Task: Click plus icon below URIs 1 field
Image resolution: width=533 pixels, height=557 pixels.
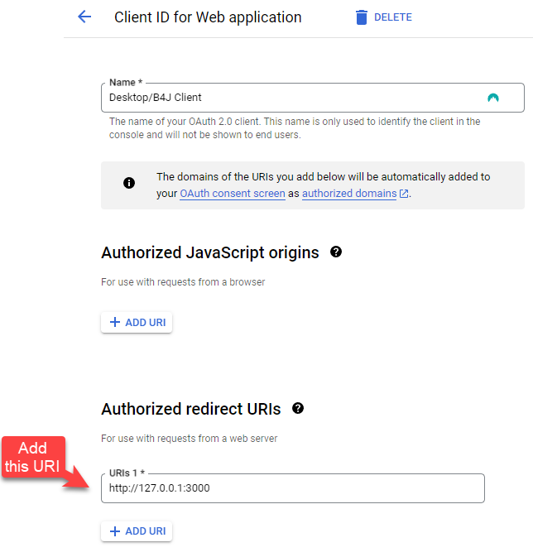Action: (115, 531)
